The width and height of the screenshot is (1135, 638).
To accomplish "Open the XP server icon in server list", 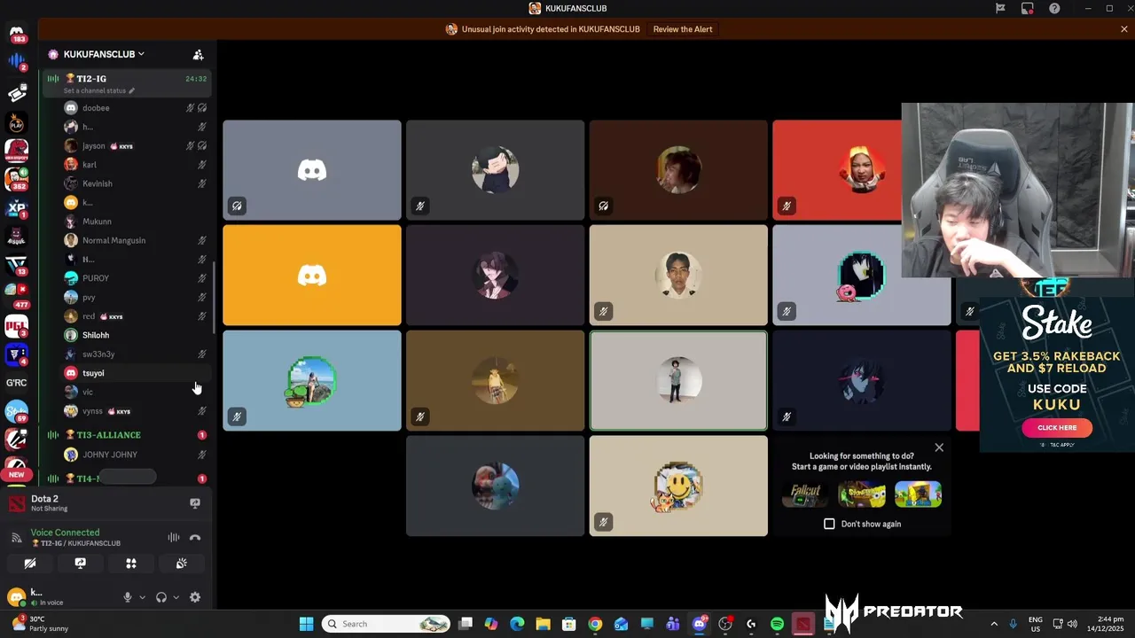I will (x=16, y=209).
